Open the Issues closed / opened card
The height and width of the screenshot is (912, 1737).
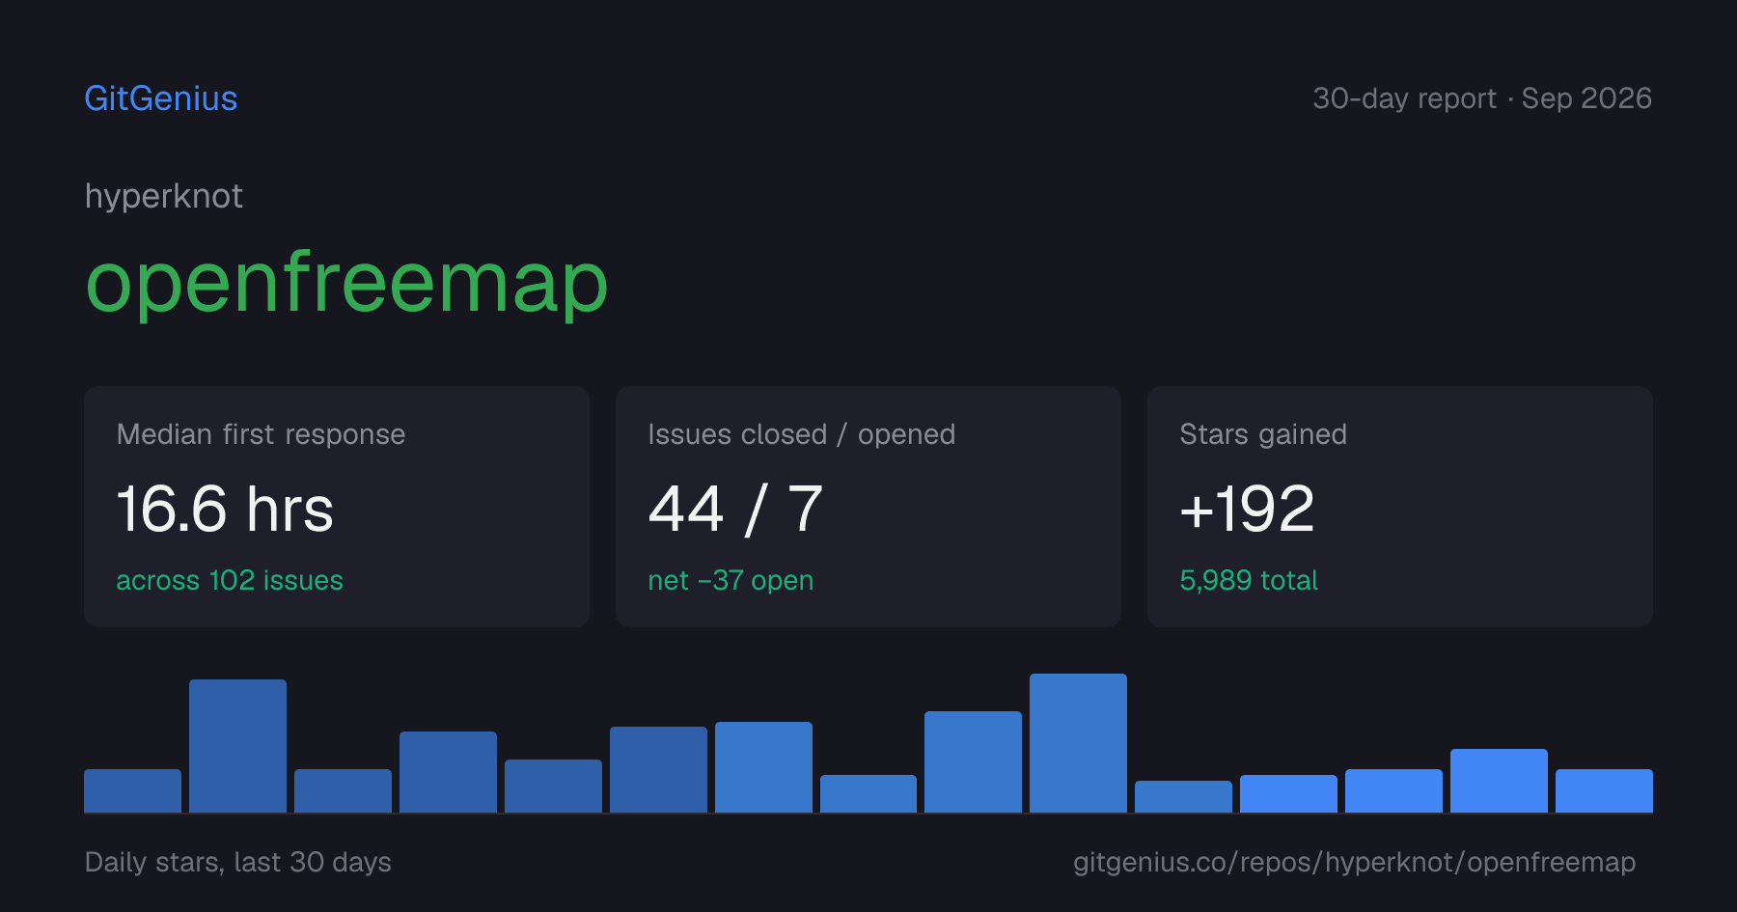[868, 507]
